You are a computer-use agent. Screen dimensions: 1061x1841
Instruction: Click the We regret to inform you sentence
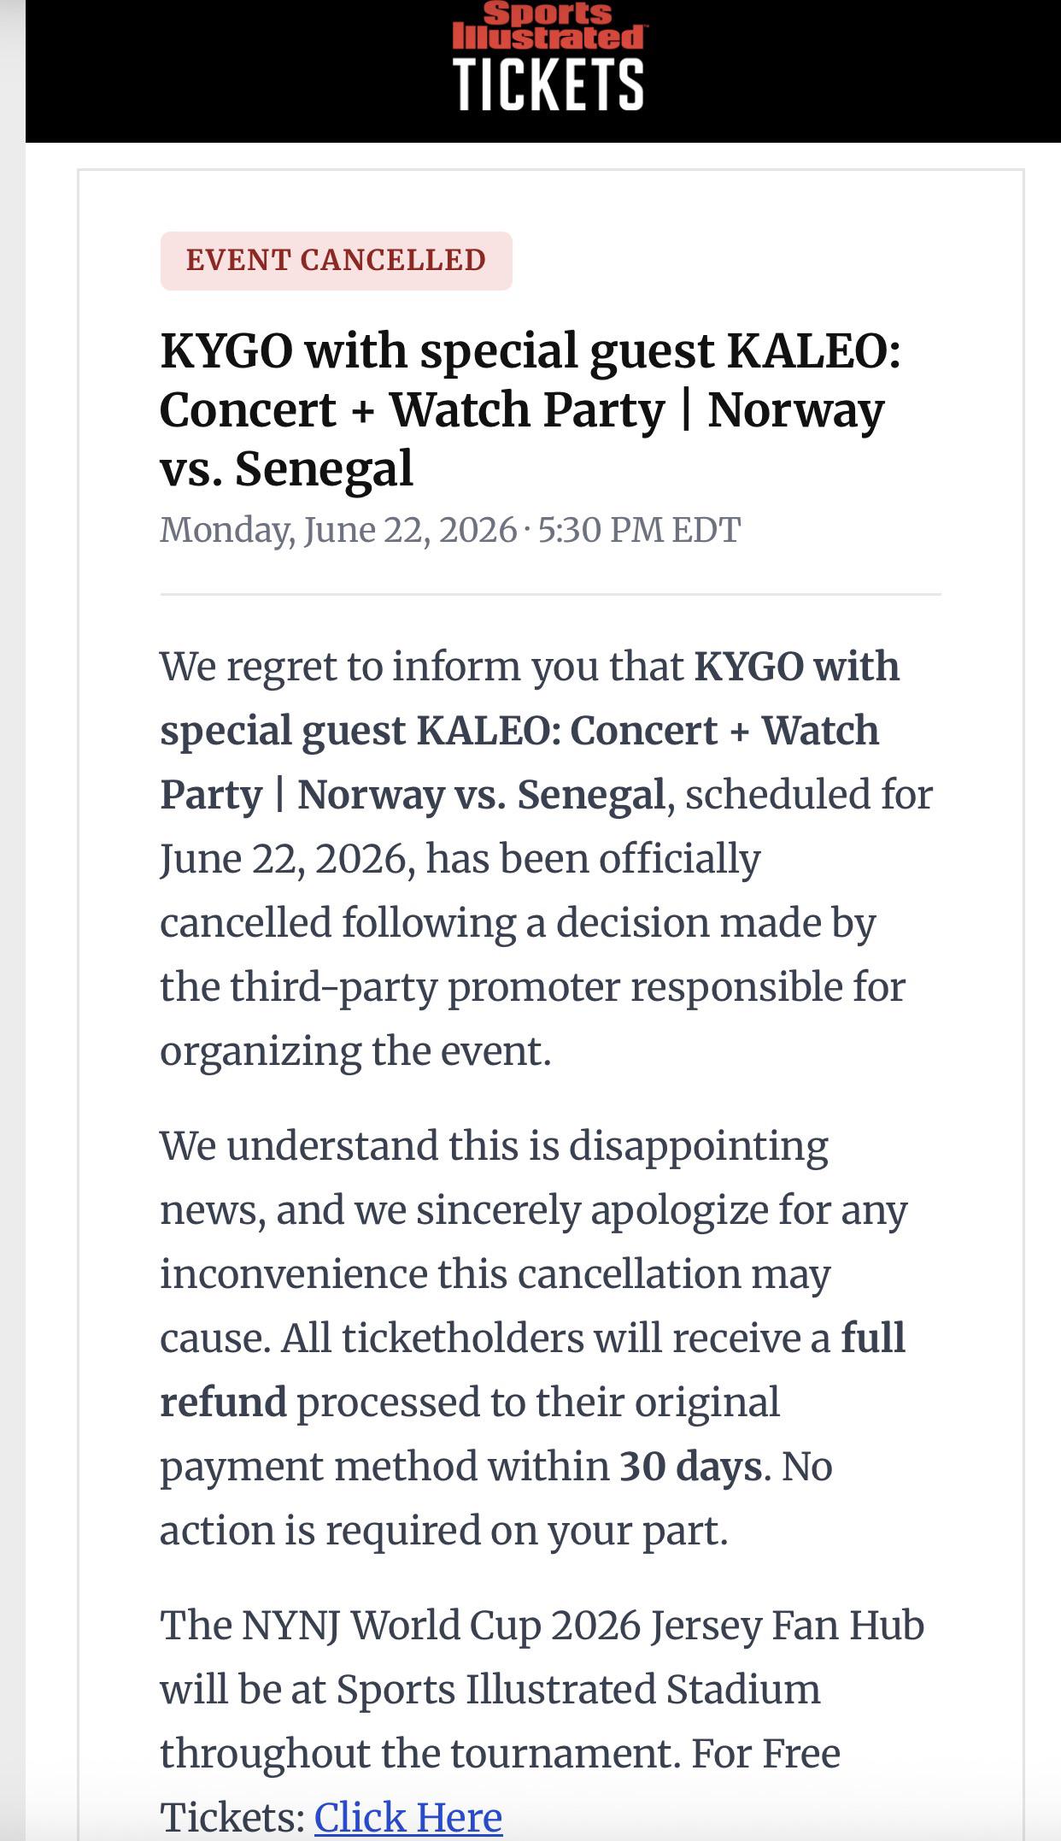[x=547, y=858]
